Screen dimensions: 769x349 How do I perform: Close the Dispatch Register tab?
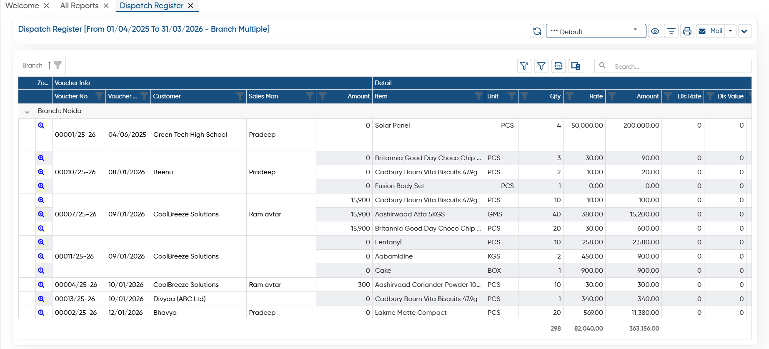[x=190, y=6]
